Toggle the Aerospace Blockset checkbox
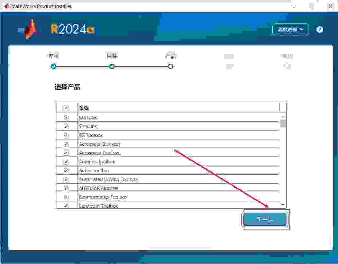 click(66, 144)
